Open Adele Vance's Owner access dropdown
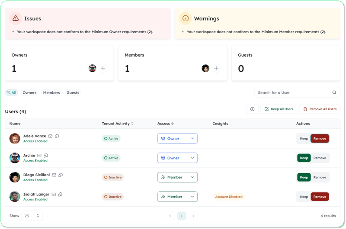 click(x=177, y=138)
